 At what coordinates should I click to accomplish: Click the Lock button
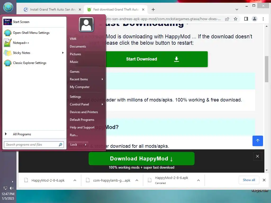click(75, 145)
